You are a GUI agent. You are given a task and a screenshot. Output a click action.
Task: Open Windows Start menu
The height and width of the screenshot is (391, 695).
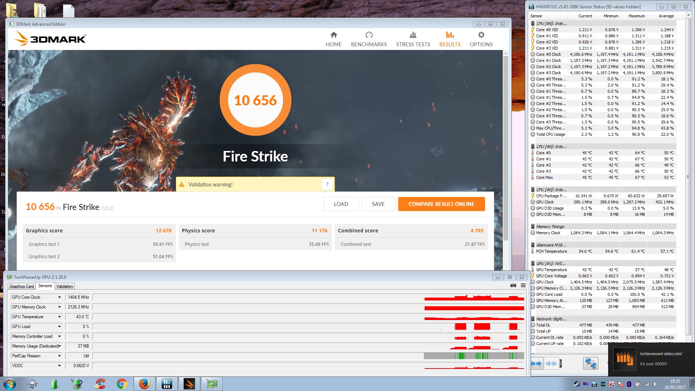click(9, 384)
